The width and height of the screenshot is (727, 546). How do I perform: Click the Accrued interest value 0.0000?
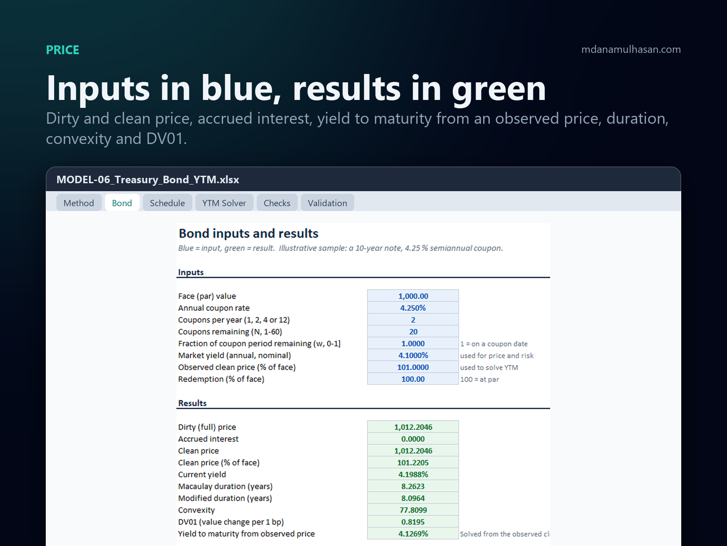point(413,439)
